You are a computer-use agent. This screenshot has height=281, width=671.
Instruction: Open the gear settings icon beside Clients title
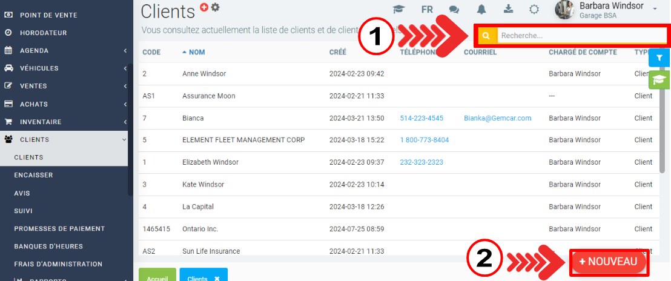point(215,7)
